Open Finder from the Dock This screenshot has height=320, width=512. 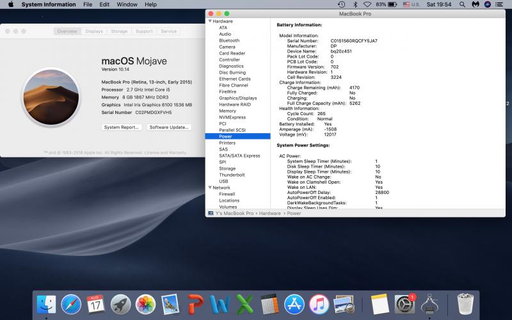tap(46, 305)
